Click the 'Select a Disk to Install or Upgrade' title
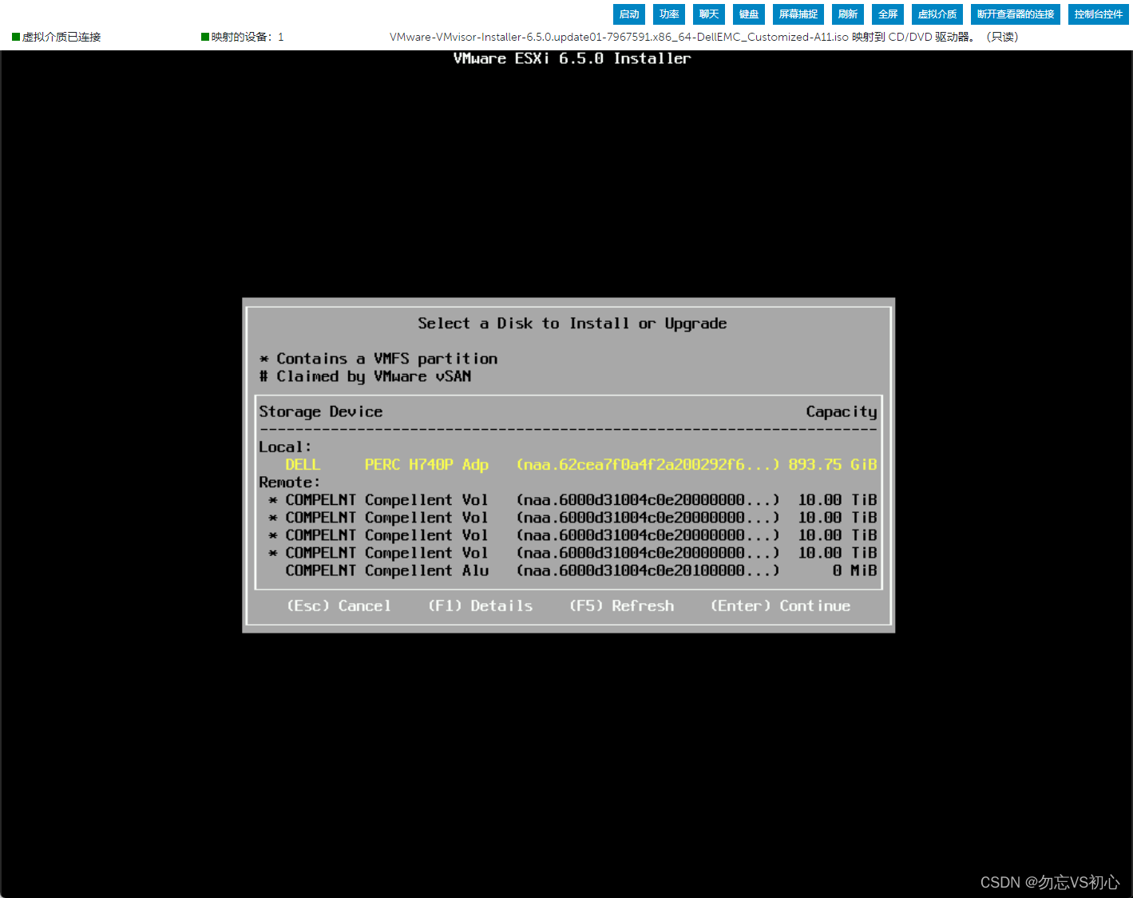The width and height of the screenshot is (1133, 898). click(572, 324)
